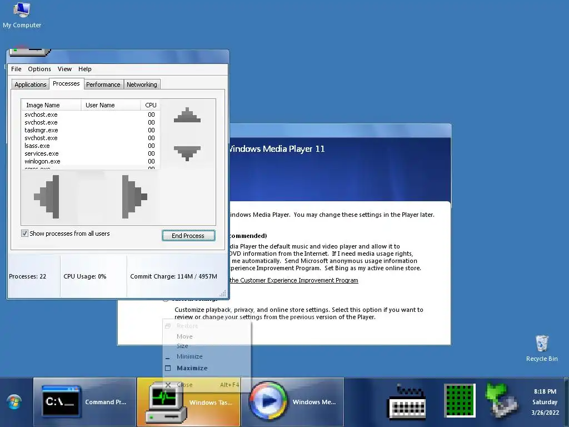Choose Minimize in the window context menu
This screenshot has height=427, width=569.
(x=207, y=356)
